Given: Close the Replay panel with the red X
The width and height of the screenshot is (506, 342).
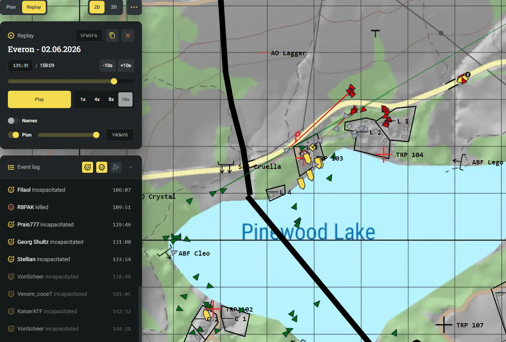Looking at the screenshot, I should click(128, 36).
